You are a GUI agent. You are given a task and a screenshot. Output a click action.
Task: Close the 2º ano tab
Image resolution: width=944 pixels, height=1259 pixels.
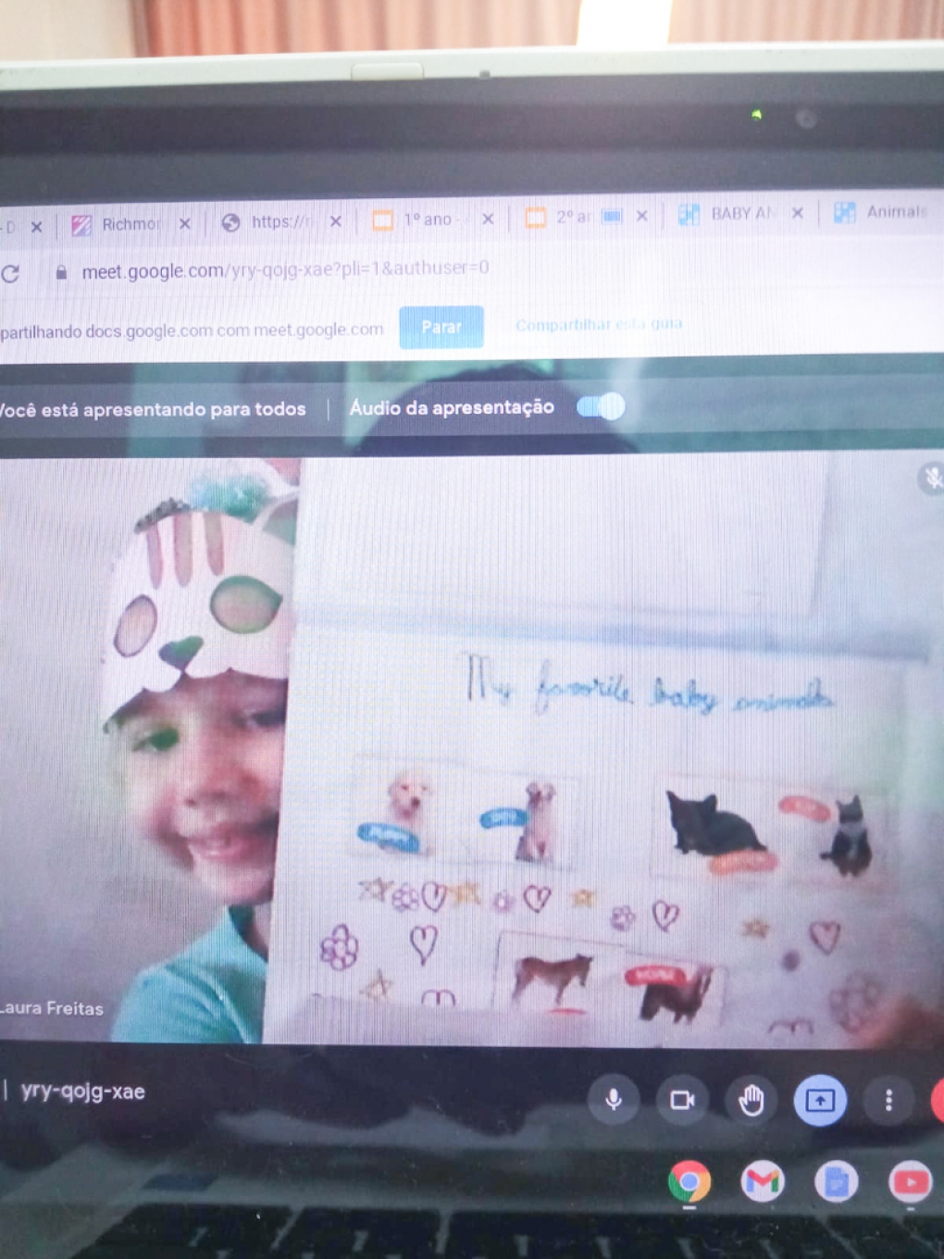(641, 217)
